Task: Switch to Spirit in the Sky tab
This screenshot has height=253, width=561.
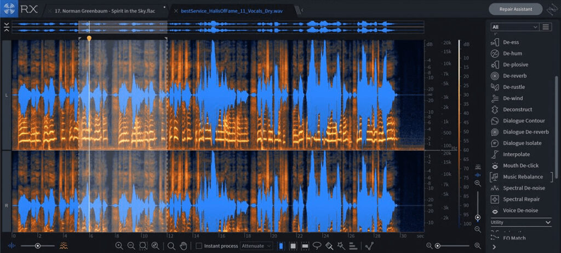Action: pyautogui.click(x=105, y=11)
